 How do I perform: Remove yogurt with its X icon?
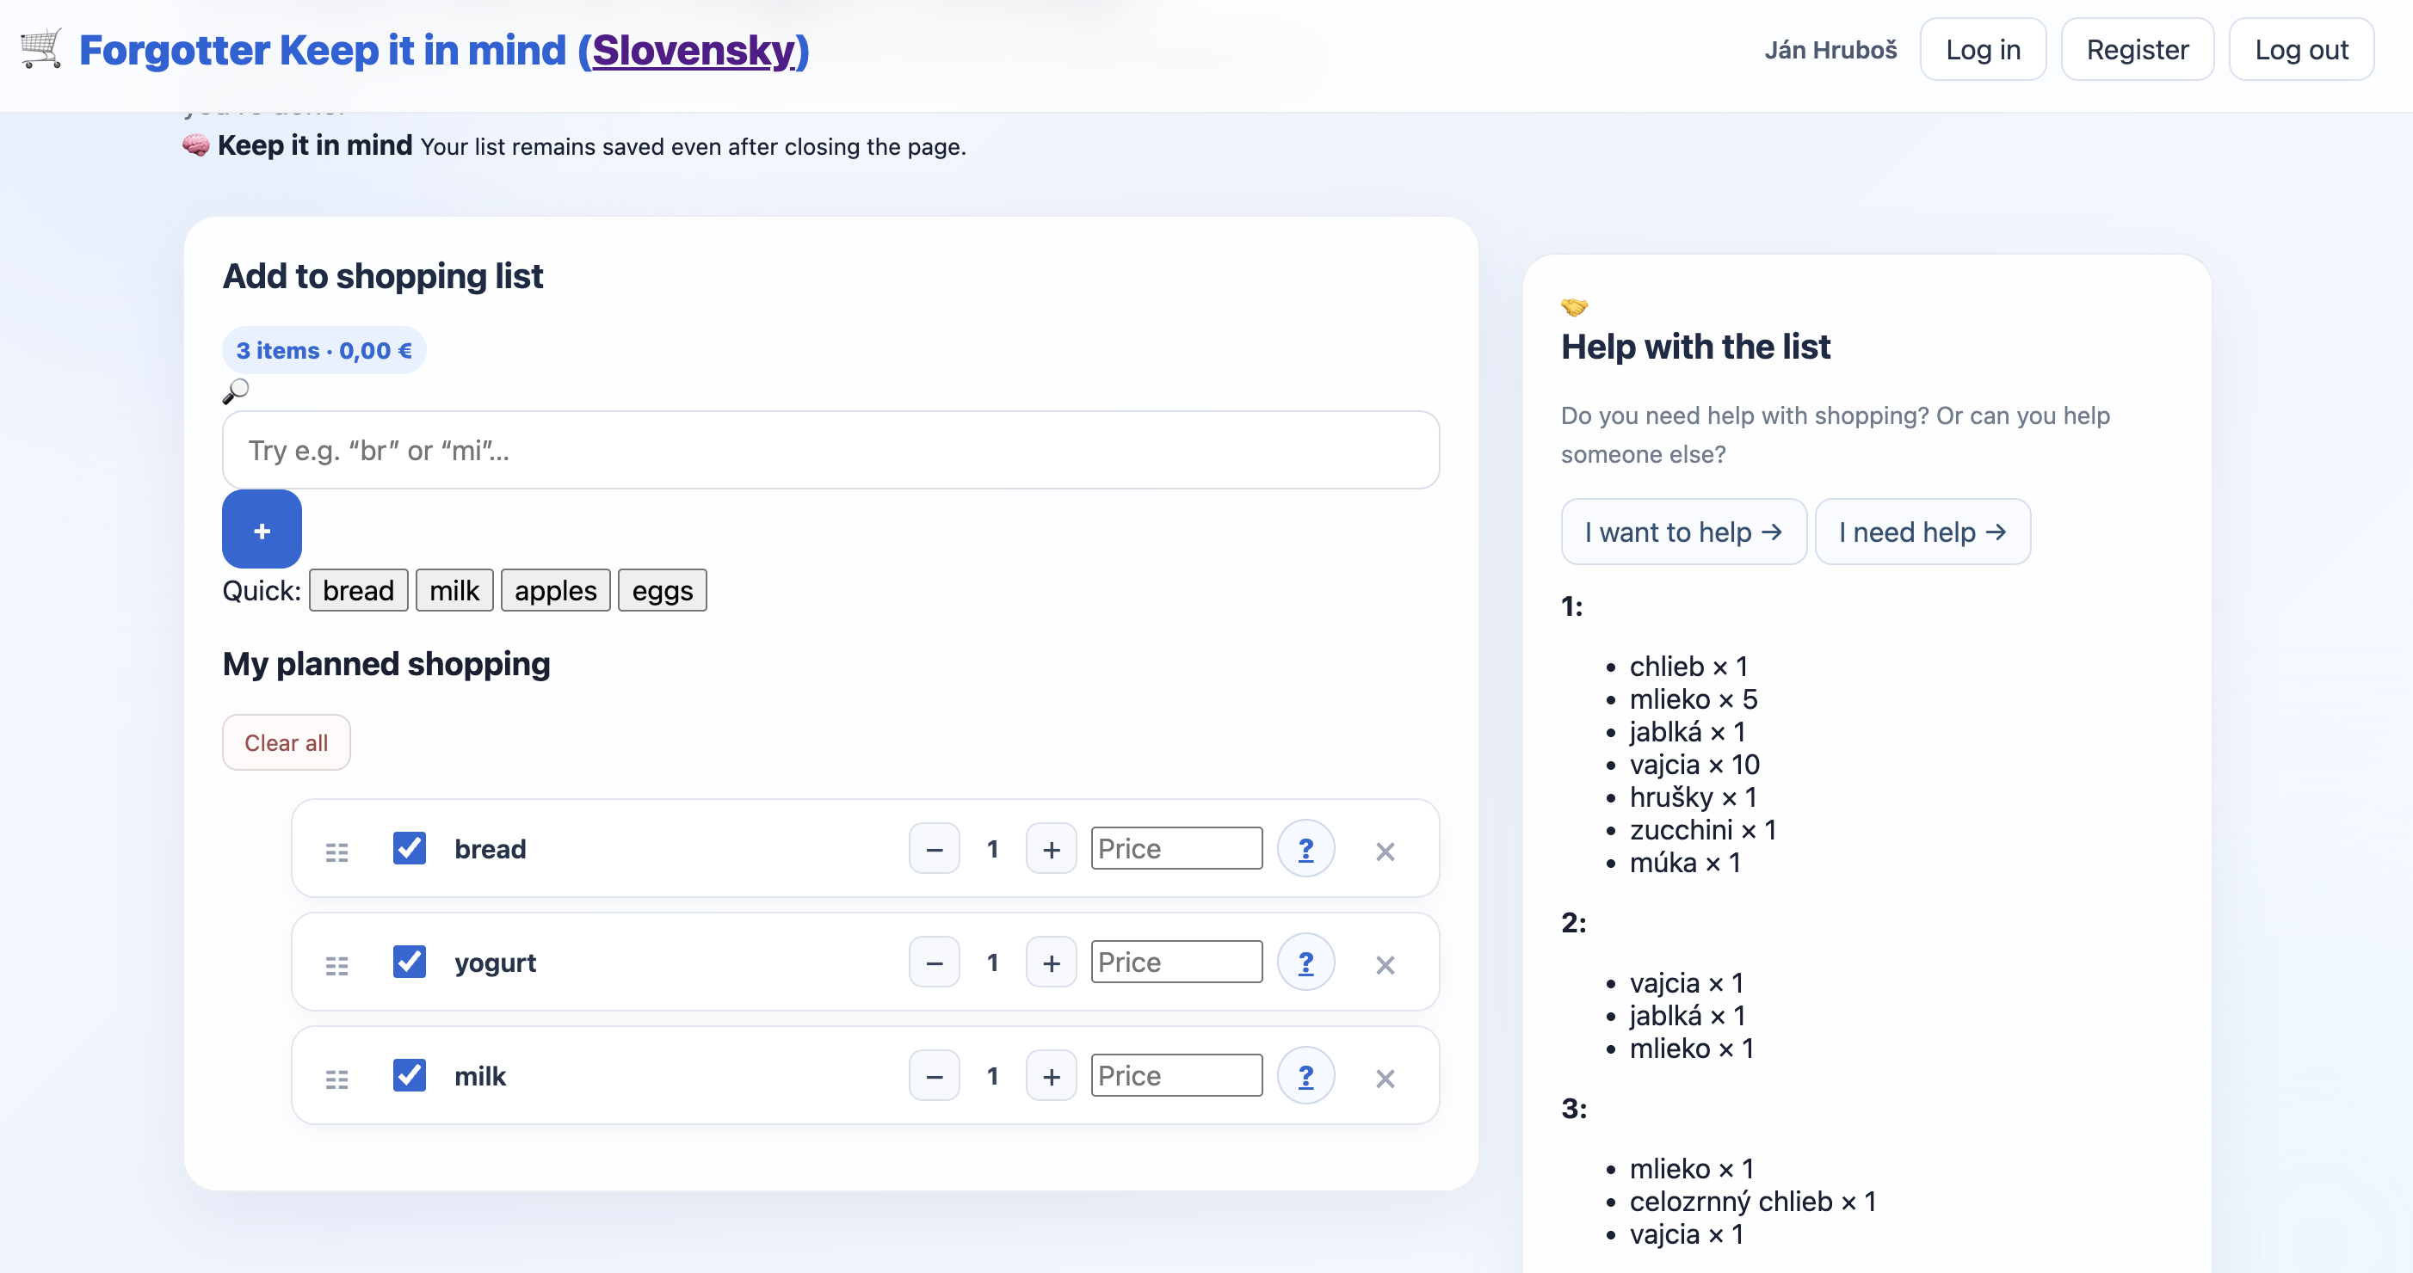point(1385,964)
